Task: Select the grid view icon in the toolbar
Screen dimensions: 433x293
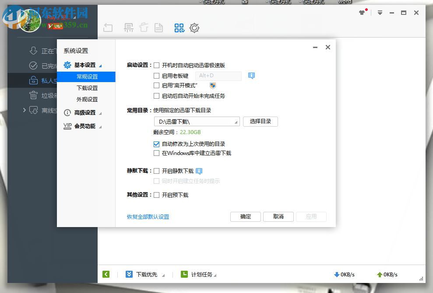Action: (179, 28)
